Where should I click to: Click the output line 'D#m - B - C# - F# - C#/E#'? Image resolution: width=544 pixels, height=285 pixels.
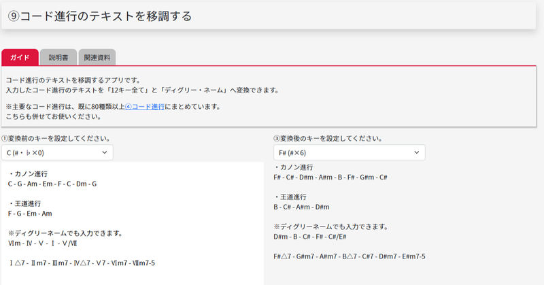pos(310,237)
